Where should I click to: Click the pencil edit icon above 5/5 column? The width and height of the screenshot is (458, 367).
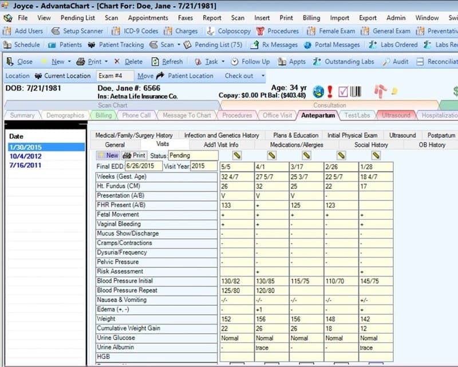tap(237, 155)
